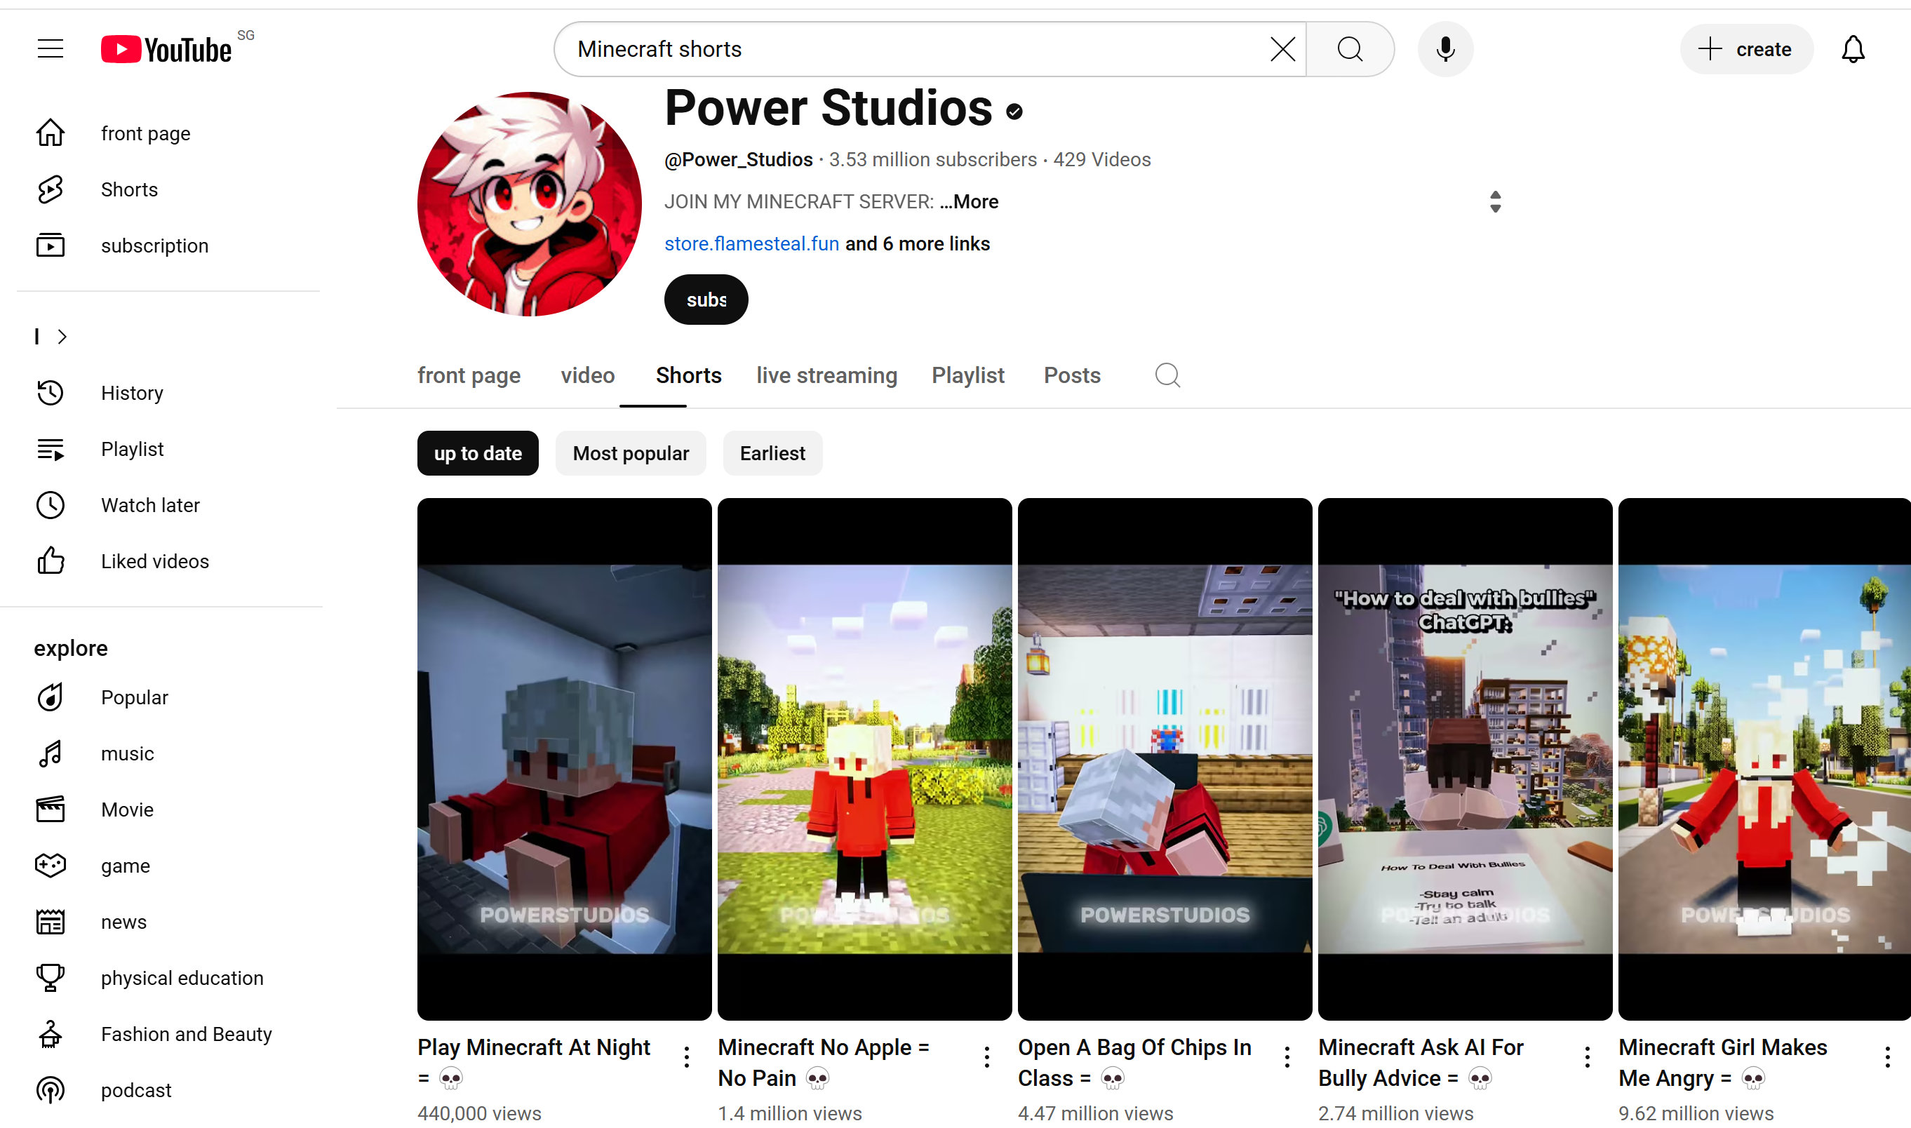Open the game explore section
Viewport: 1911px width, 1128px height.
[x=126, y=865]
